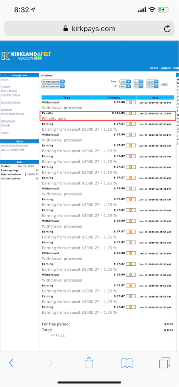This screenshot has width=179, height=387.
Task: Click Logout in the sidebar
Action: tap(5, 132)
